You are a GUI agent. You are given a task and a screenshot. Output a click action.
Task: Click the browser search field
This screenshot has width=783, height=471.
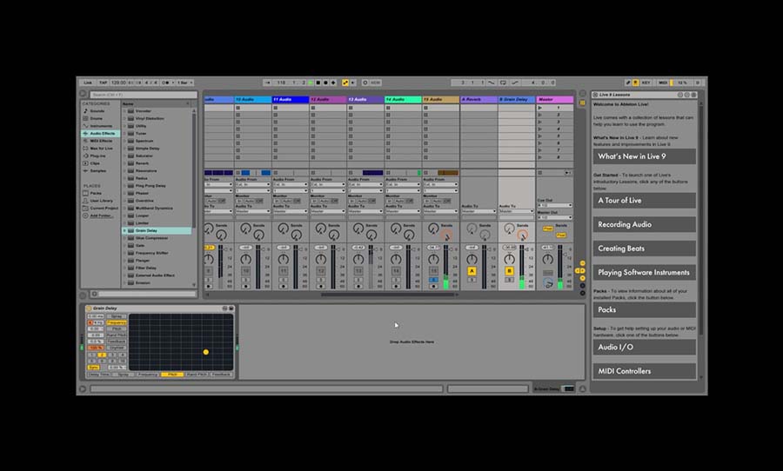point(144,95)
